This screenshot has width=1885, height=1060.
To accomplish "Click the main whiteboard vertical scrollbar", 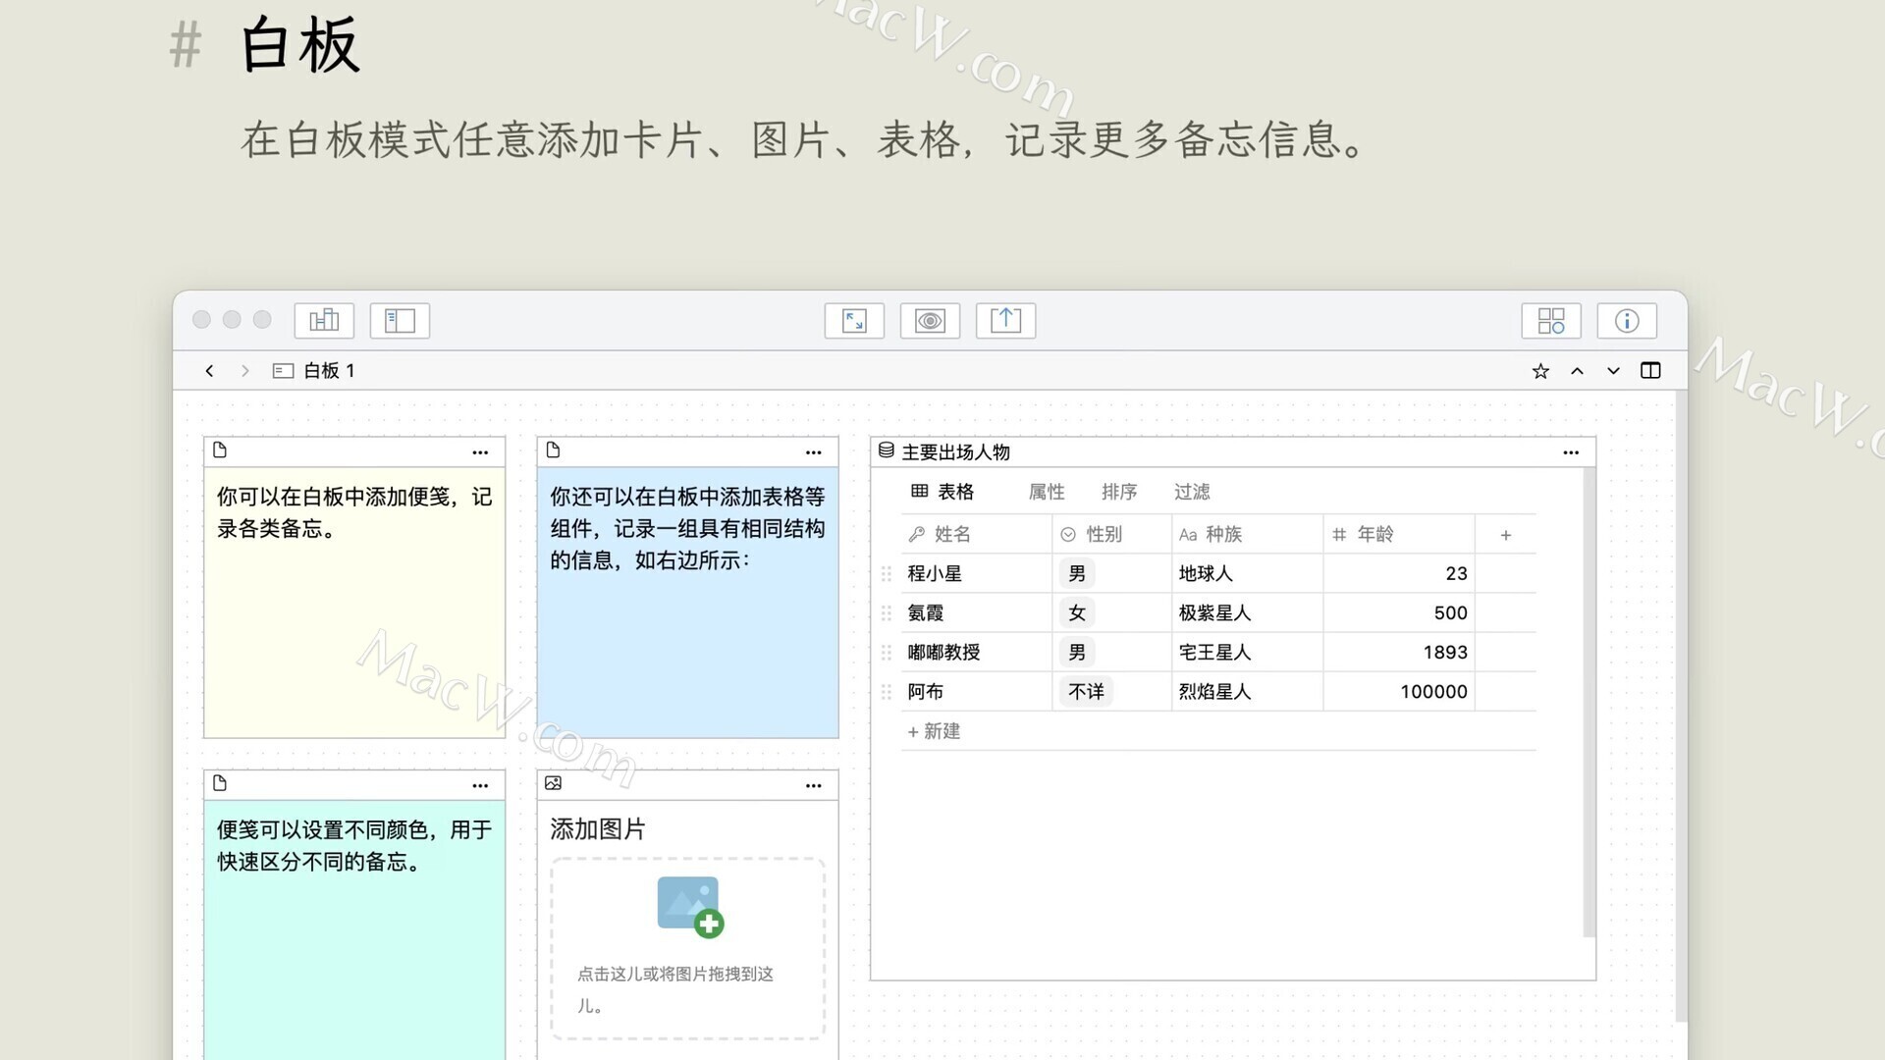I will coord(1682,707).
